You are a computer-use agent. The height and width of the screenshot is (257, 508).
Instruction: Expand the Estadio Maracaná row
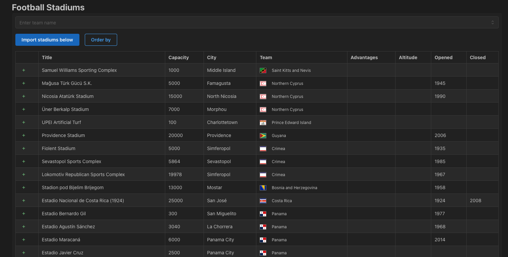pos(24,240)
